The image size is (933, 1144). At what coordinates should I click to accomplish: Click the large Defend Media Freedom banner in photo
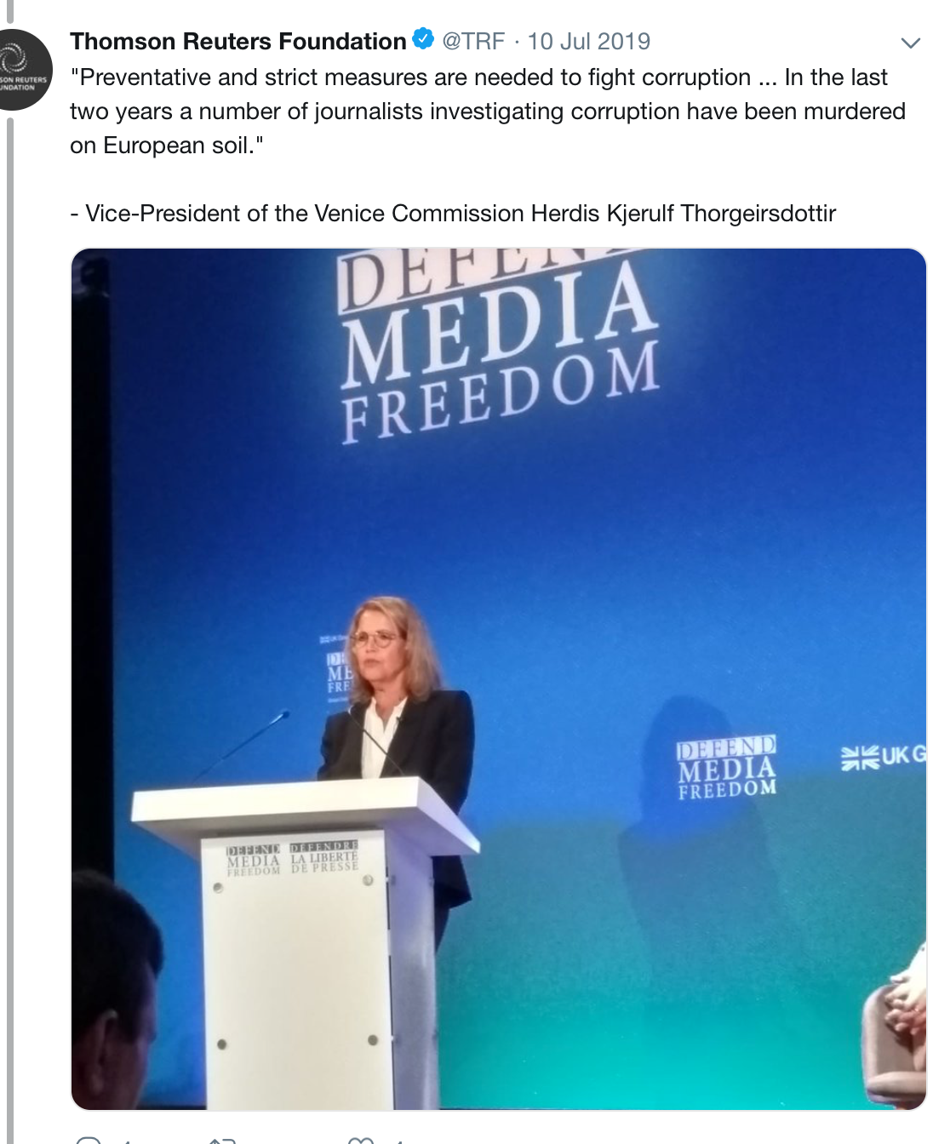tap(500, 345)
